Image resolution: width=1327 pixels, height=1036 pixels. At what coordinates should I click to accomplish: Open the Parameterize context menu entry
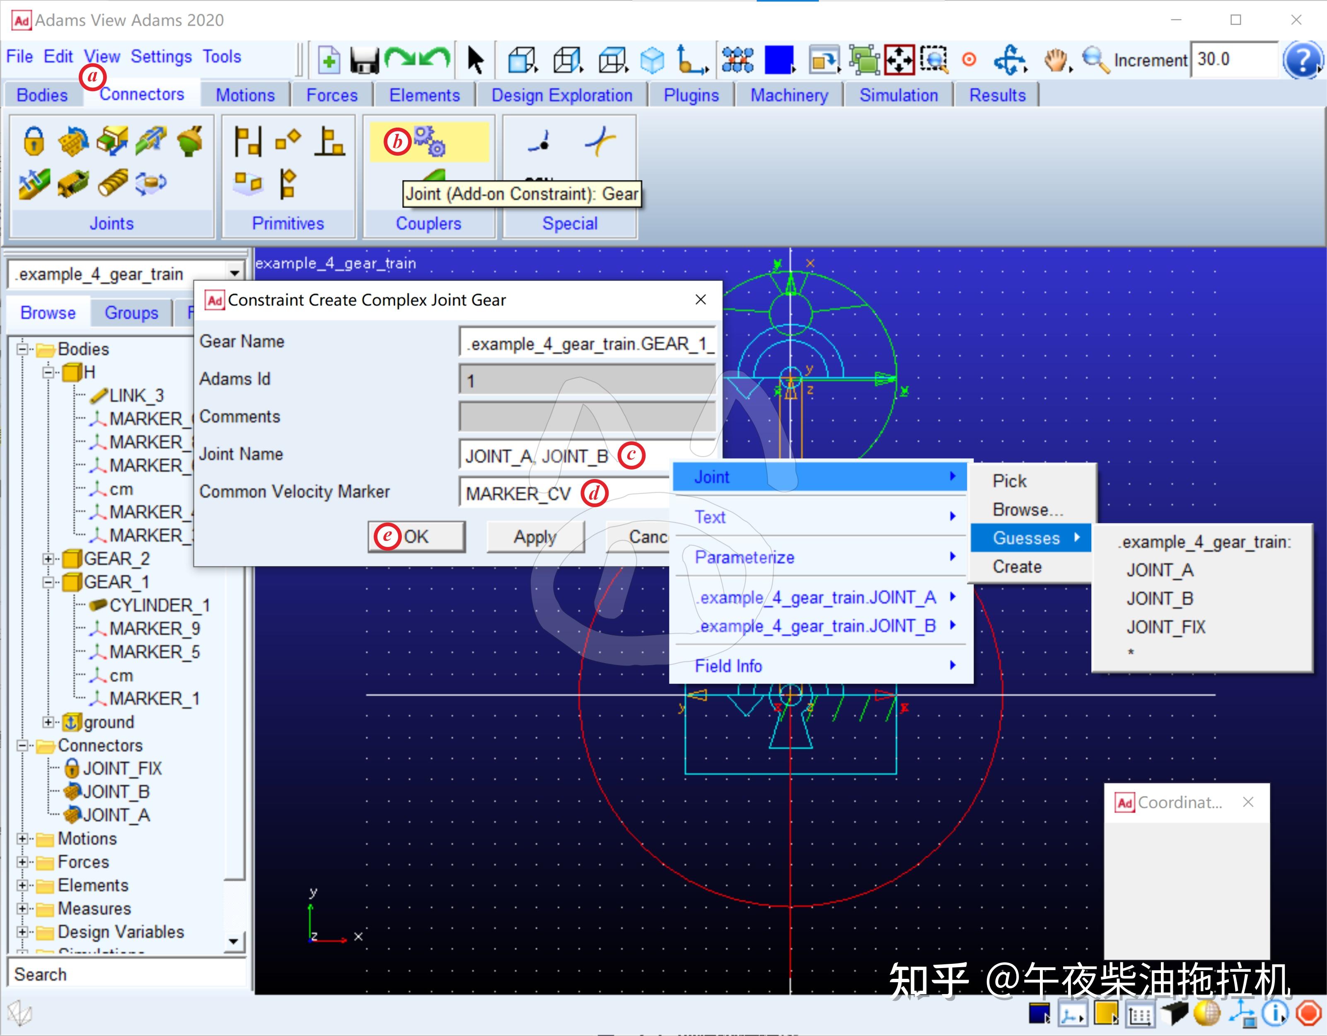tap(820, 557)
